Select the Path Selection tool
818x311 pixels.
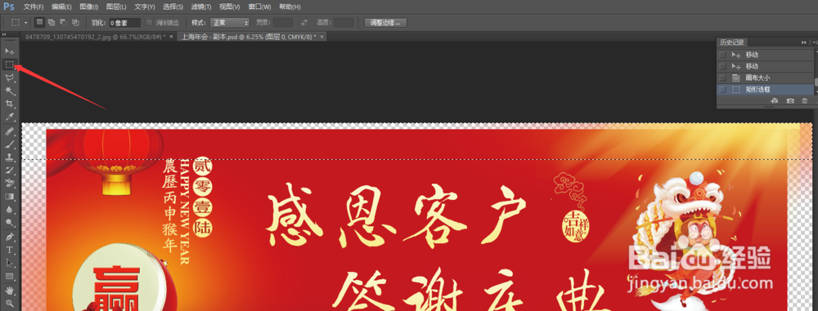click(x=9, y=263)
